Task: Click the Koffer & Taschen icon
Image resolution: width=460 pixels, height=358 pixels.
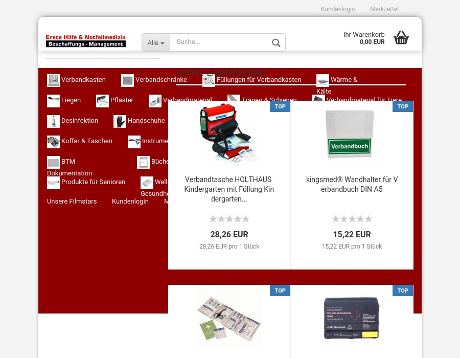Action: pos(53,142)
